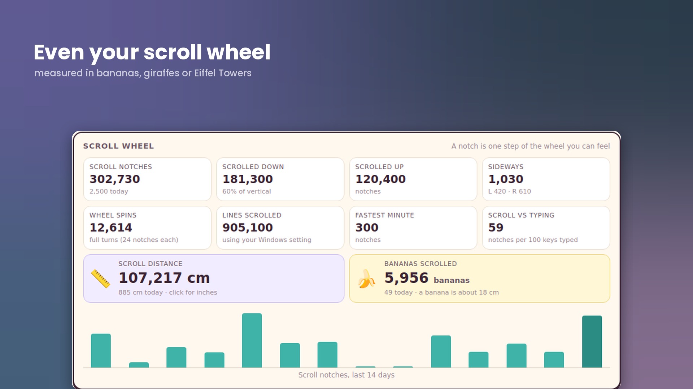693x389 pixels.
Task: Click the first bar in the 14-day chart
Action: coord(101,350)
